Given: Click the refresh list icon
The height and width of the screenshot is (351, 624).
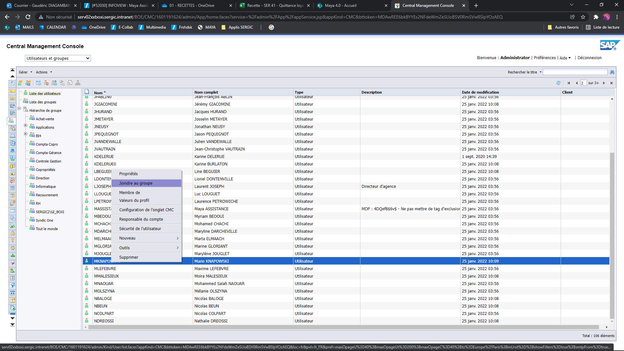Looking at the screenshot, I should point(558,83).
